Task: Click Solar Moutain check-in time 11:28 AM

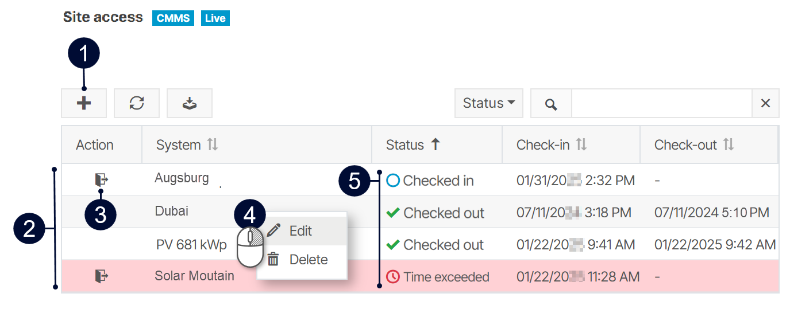Action: pyautogui.click(x=578, y=277)
